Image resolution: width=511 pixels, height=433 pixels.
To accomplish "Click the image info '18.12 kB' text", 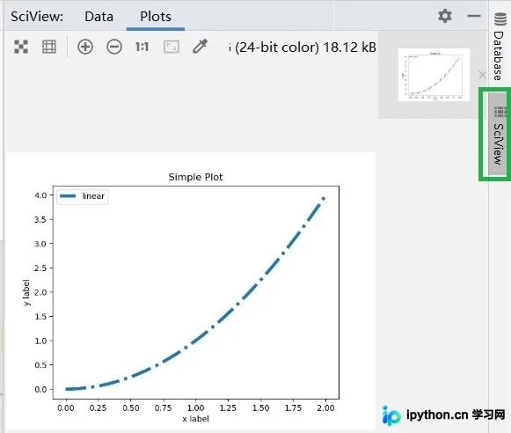I will (x=349, y=48).
